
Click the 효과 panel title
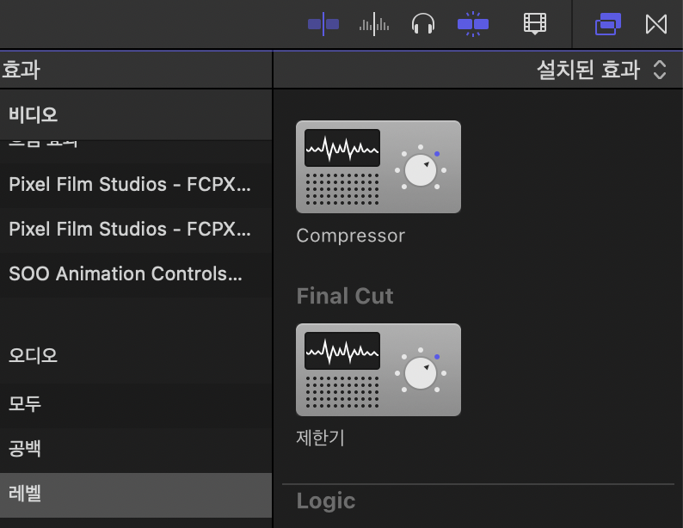click(x=21, y=70)
